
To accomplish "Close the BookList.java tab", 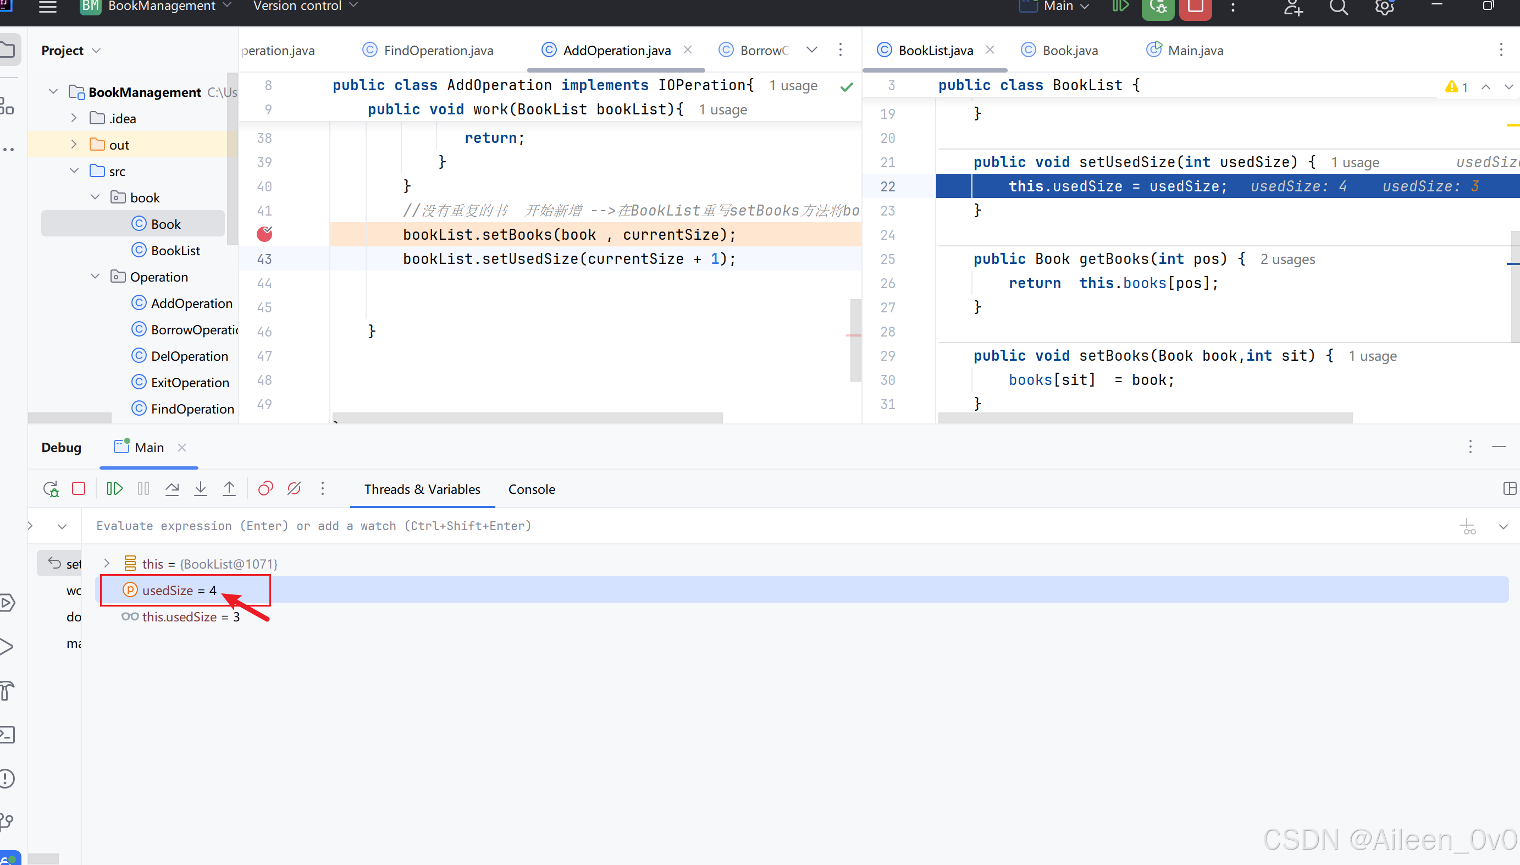I will click(x=990, y=50).
